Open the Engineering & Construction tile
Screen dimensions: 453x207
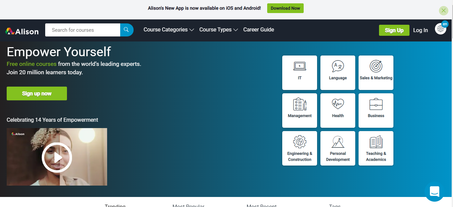click(x=300, y=148)
